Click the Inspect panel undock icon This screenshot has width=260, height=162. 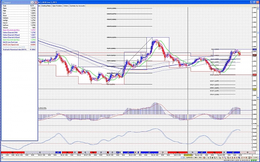point(32,2)
